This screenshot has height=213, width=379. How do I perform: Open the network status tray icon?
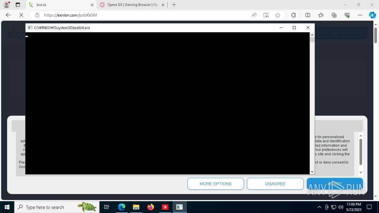[334, 207]
